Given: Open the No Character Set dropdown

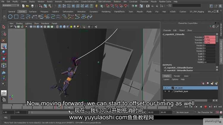Looking at the screenshot, I should click(206, 112).
